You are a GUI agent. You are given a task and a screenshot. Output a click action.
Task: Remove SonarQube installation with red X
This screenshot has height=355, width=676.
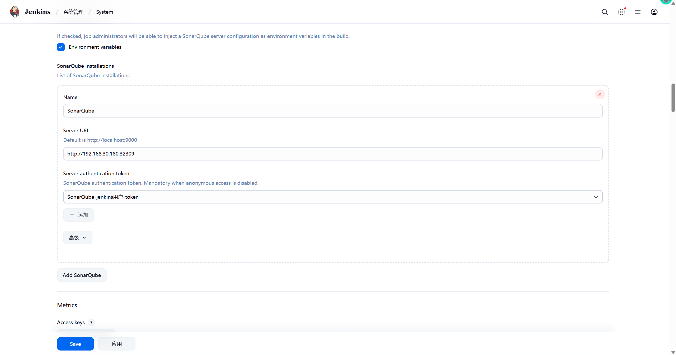(x=600, y=94)
